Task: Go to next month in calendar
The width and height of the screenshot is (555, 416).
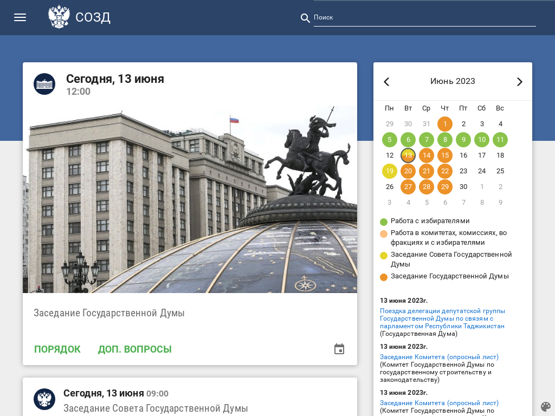Action: [x=519, y=82]
